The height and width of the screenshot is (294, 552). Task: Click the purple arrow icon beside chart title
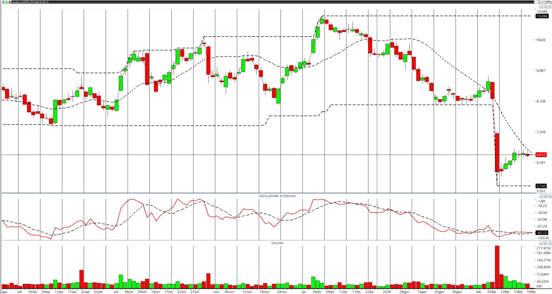coord(10,2)
